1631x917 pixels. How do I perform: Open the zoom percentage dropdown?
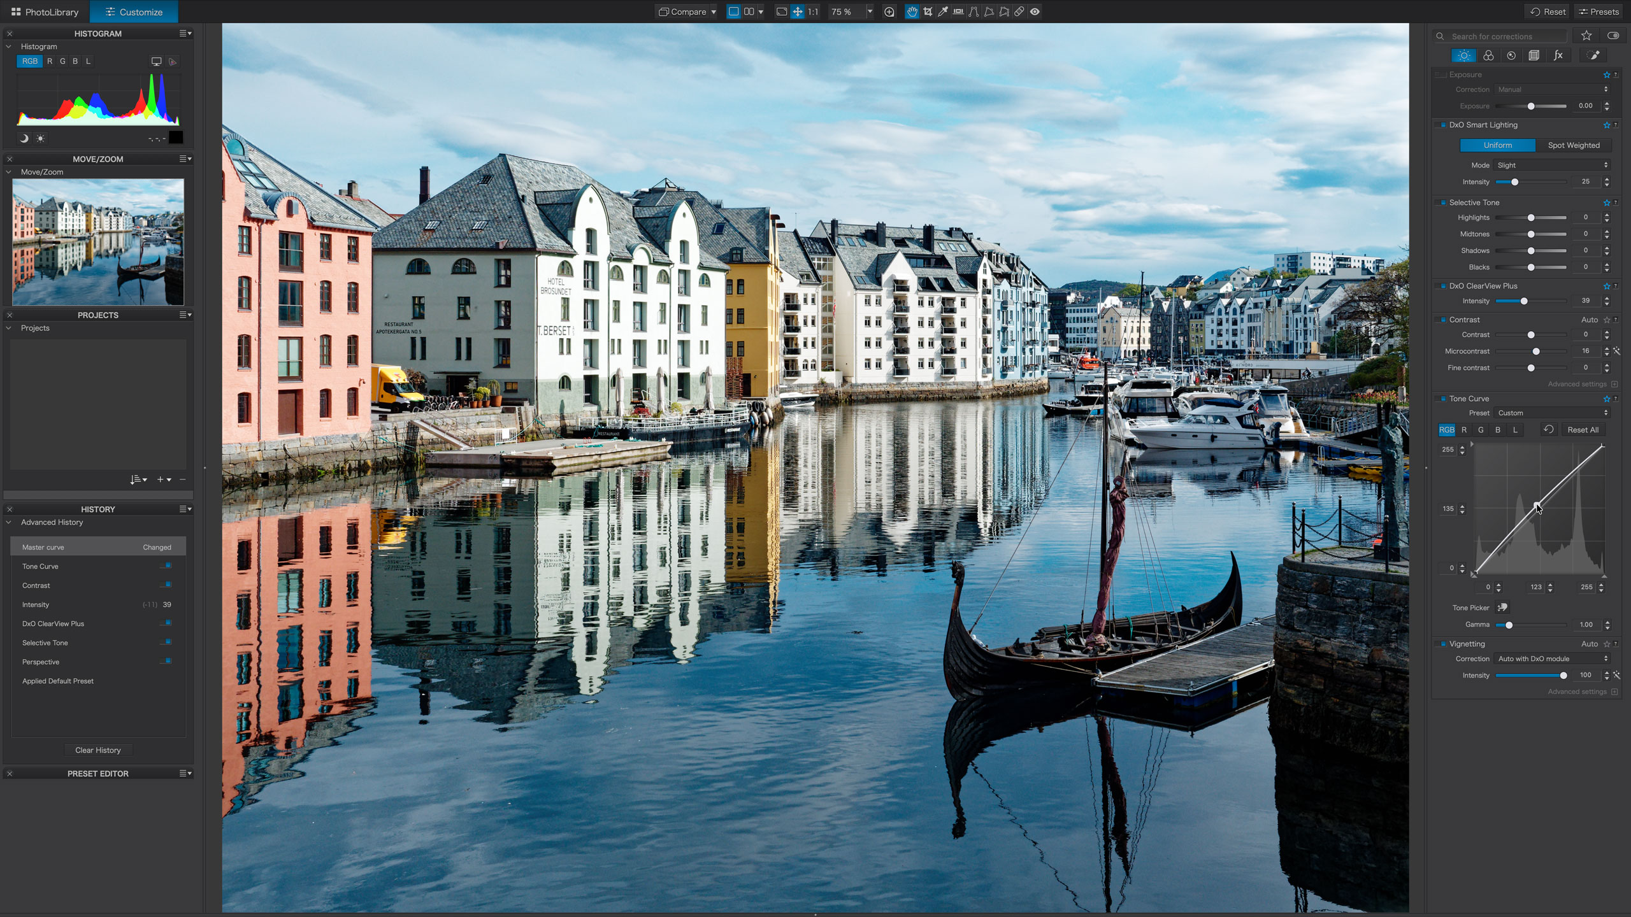click(x=870, y=11)
